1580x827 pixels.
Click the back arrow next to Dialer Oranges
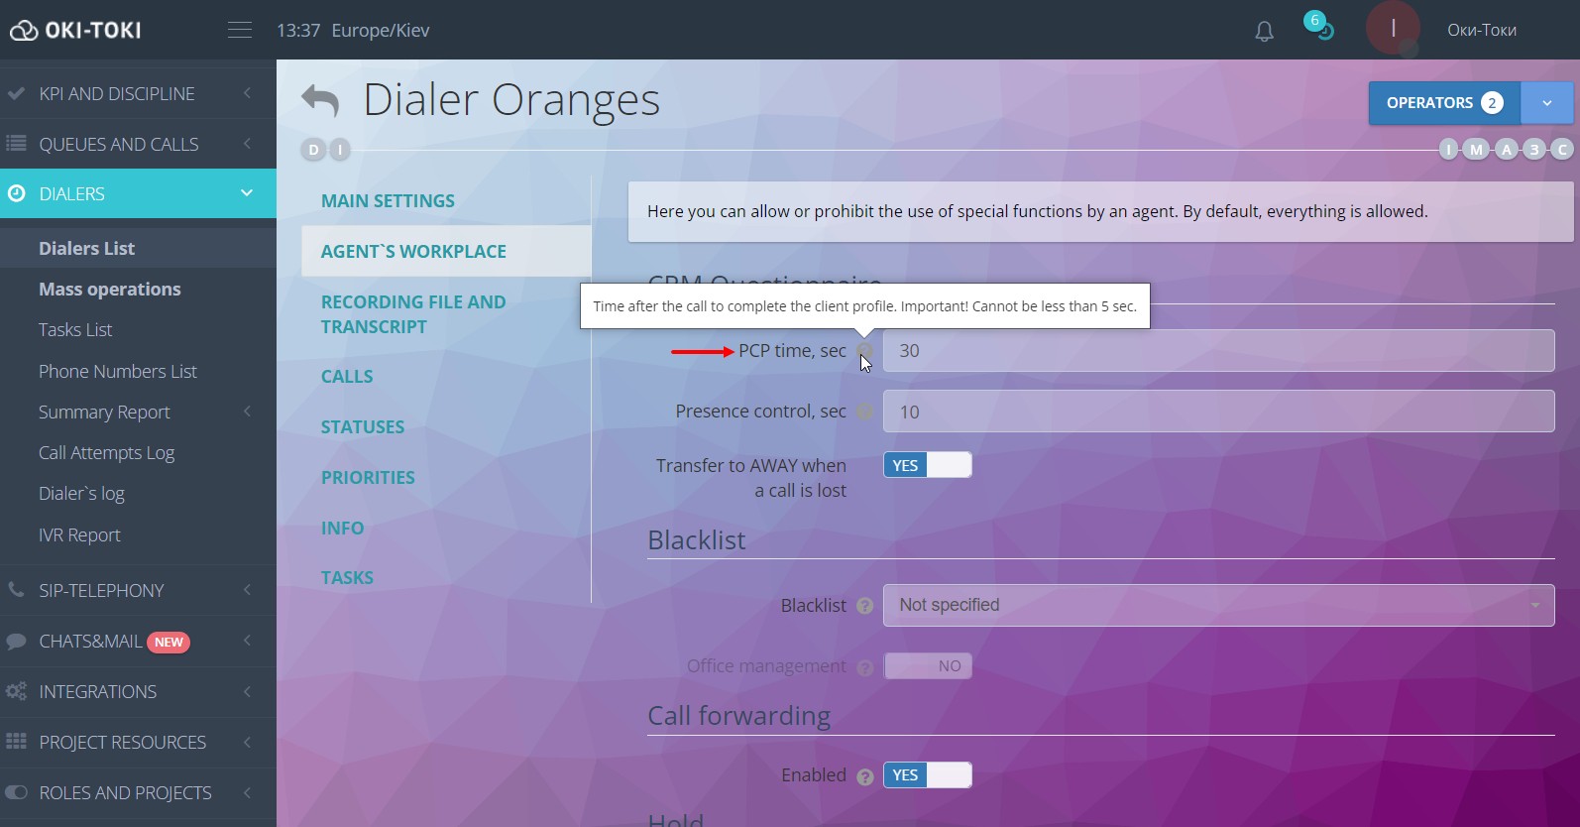pos(320,100)
